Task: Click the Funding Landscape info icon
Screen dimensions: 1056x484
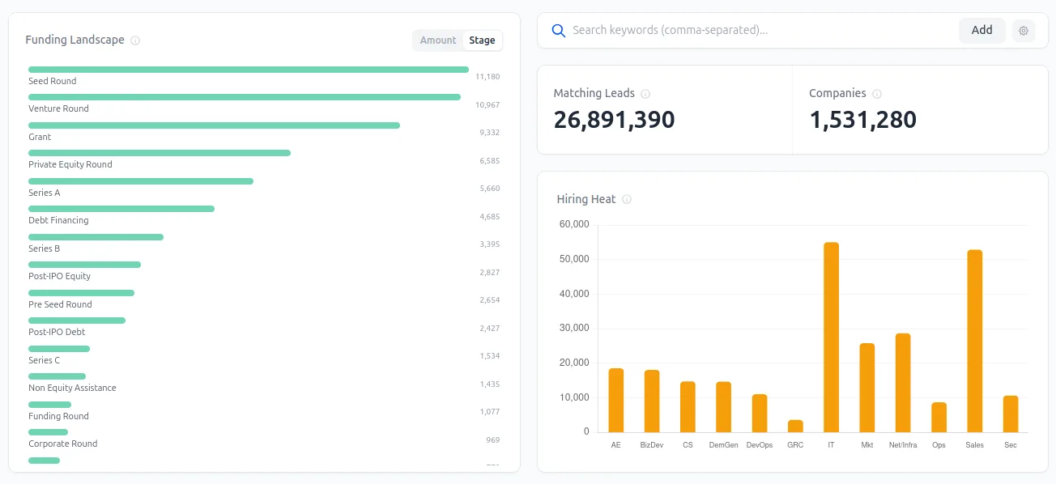Action: (x=135, y=40)
